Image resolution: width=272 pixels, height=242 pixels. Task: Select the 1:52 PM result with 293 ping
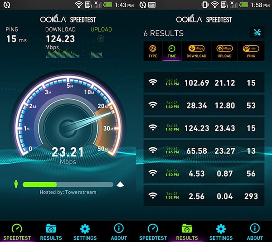coord(204,196)
